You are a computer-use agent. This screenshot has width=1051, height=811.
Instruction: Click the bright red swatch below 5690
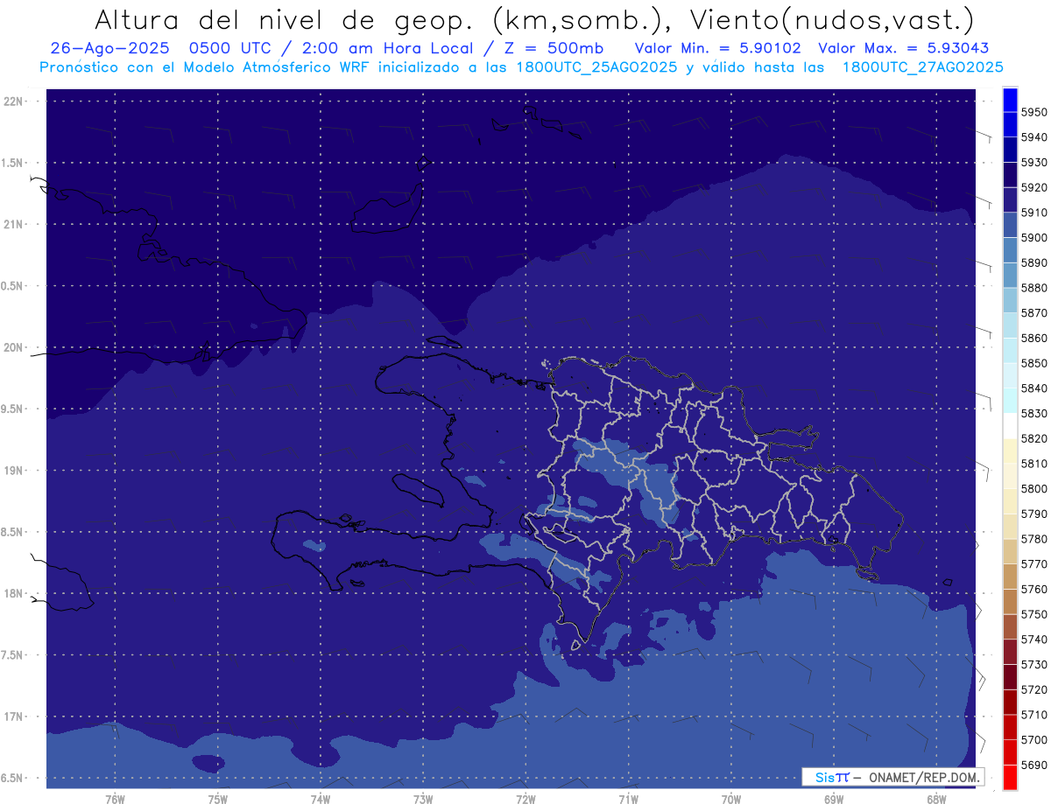point(1009,777)
